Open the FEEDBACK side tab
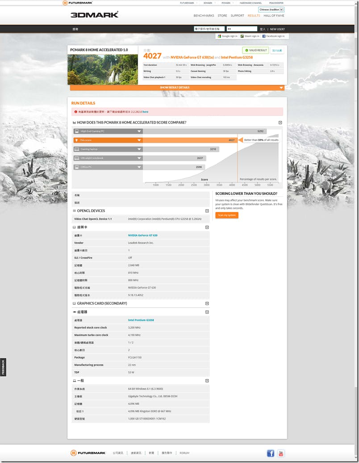The width and height of the screenshot is (359, 463). (x=3, y=367)
